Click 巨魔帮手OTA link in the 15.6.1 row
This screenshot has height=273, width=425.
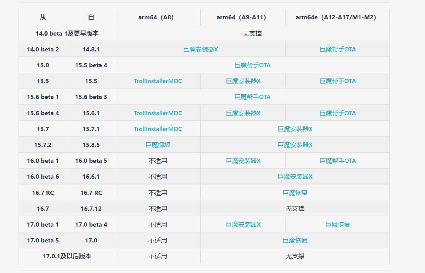tap(338, 113)
